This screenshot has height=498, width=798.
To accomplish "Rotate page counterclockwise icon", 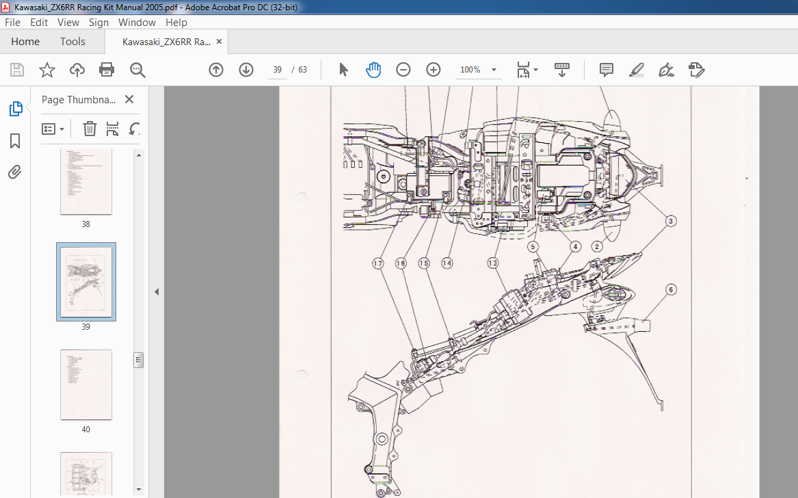I will point(134,129).
